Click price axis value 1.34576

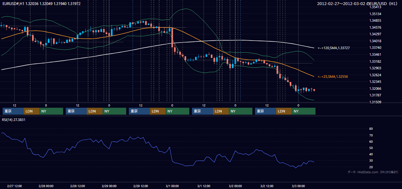pyautogui.click(x=375, y=27)
